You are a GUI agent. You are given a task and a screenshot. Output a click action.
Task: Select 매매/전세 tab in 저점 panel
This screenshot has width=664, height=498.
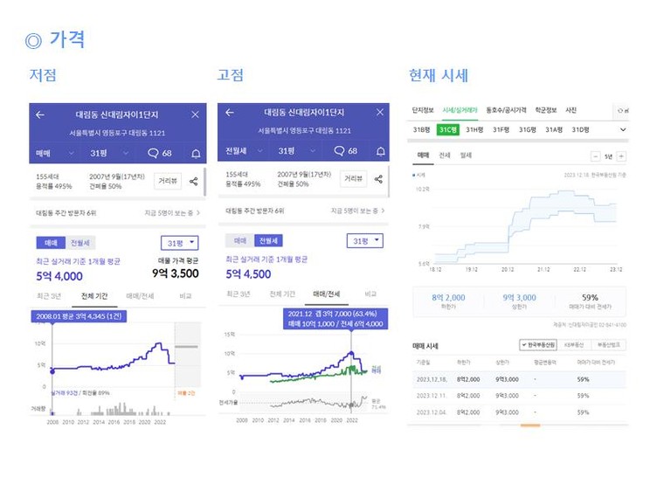(x=140, y=296)
